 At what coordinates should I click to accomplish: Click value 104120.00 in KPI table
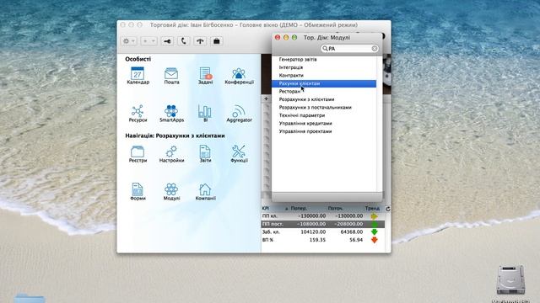coord(313,232)
